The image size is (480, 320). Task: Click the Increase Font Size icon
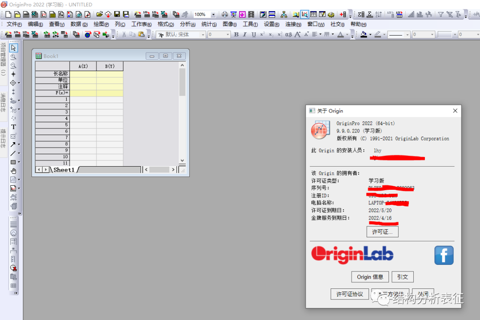coord(297,35)
